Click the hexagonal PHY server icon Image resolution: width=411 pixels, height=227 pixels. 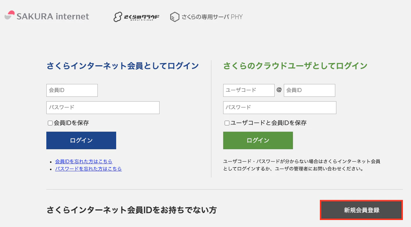(x=174, y=16)
